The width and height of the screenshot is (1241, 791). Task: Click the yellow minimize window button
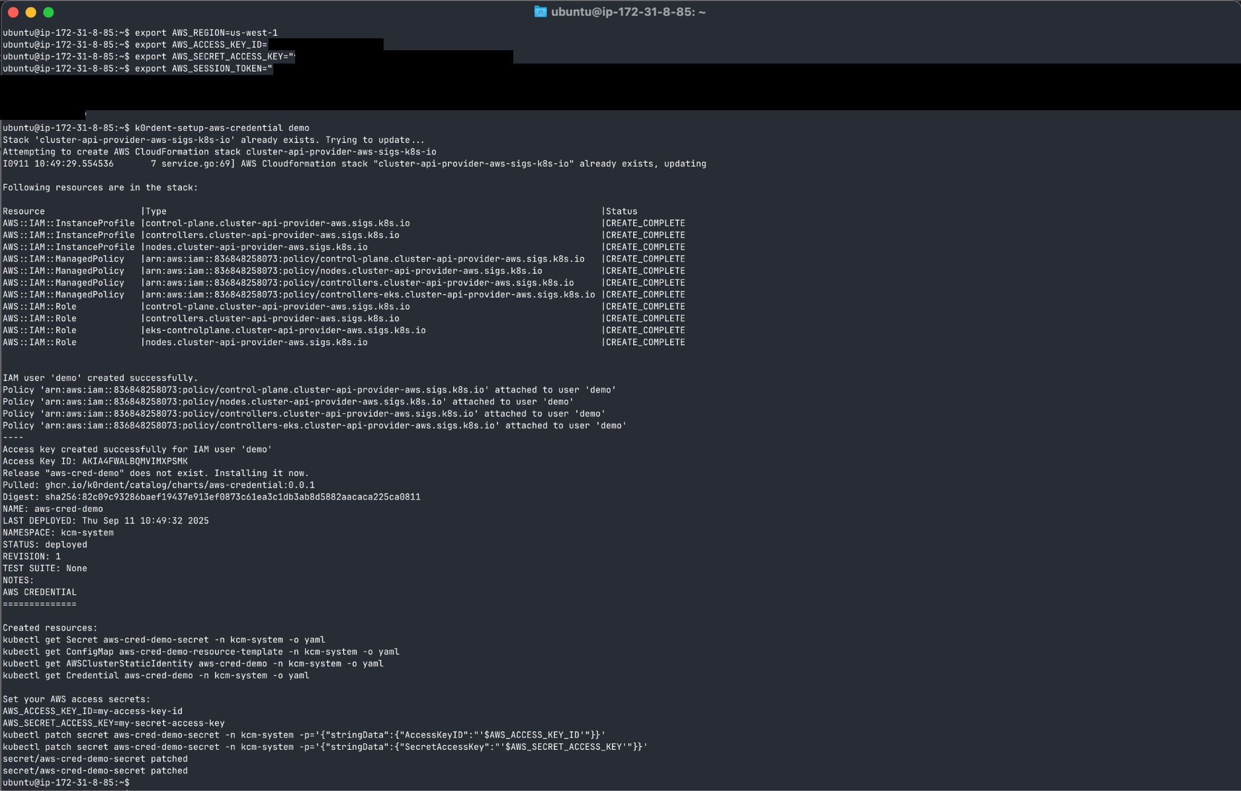click(x=31, y=12)
